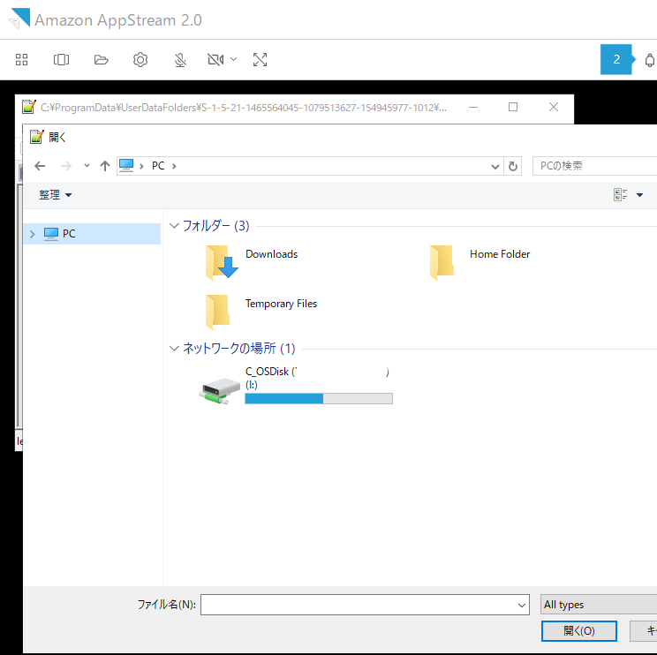Click the blue notification count badge 2
The height and width of the screenshot is (655, 657).
pos(616,59)
